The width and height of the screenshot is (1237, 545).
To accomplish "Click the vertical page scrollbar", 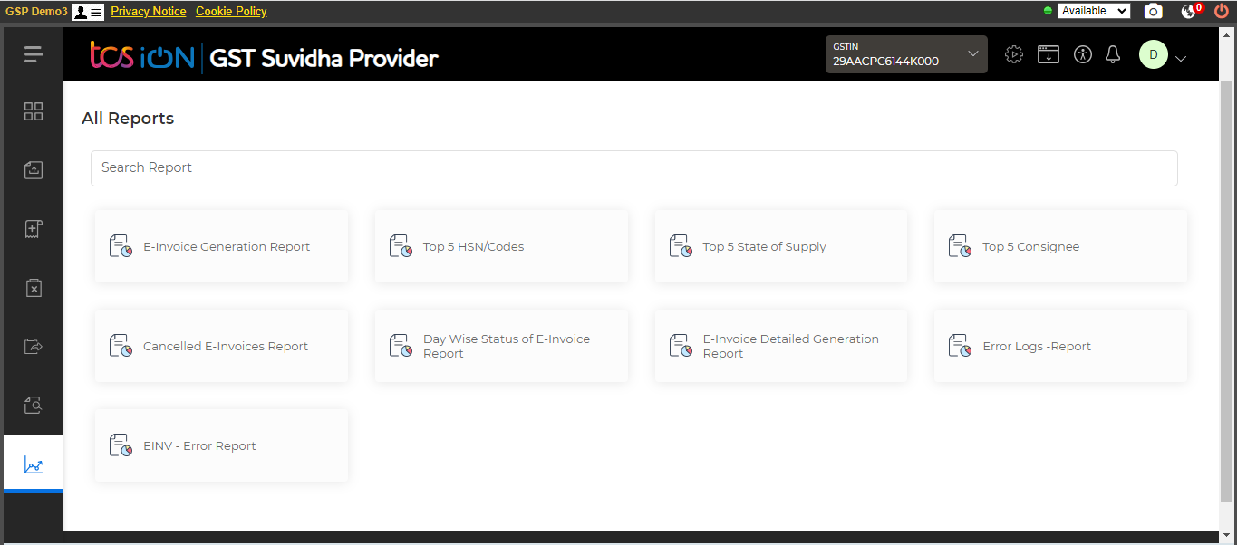I will pos(1227,290).
